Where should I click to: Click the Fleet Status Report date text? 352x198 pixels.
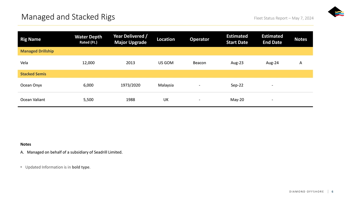[x=283, y=18]
